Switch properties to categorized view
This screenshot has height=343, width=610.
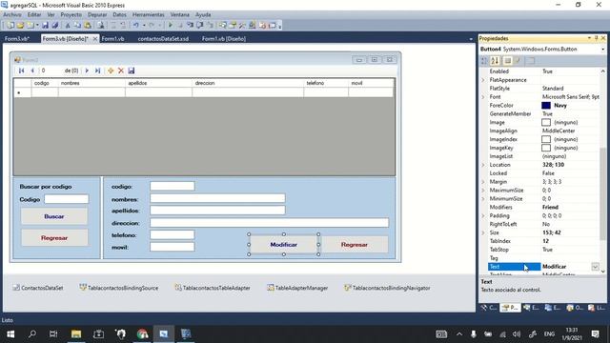coord(484,61)
